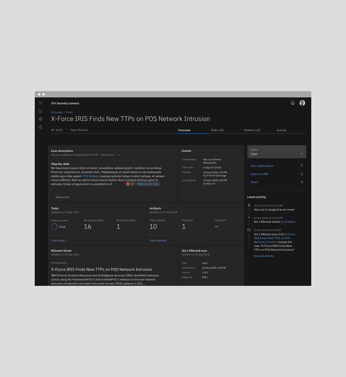This screenshot has height=377, width=346.
Task: Click the plus icon beside artifacts activity
Action: coord(249,217)
